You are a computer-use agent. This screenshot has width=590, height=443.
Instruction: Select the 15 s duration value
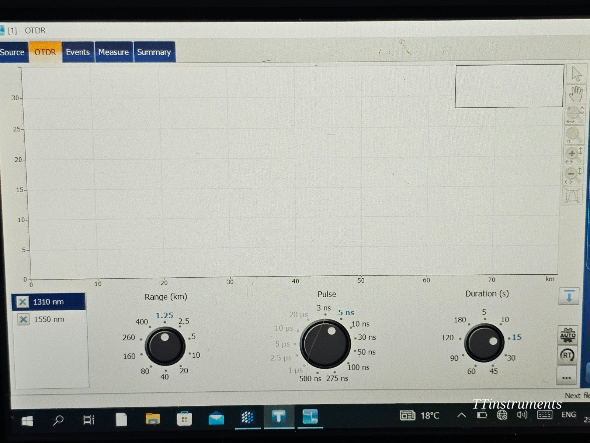pos(517,337)
